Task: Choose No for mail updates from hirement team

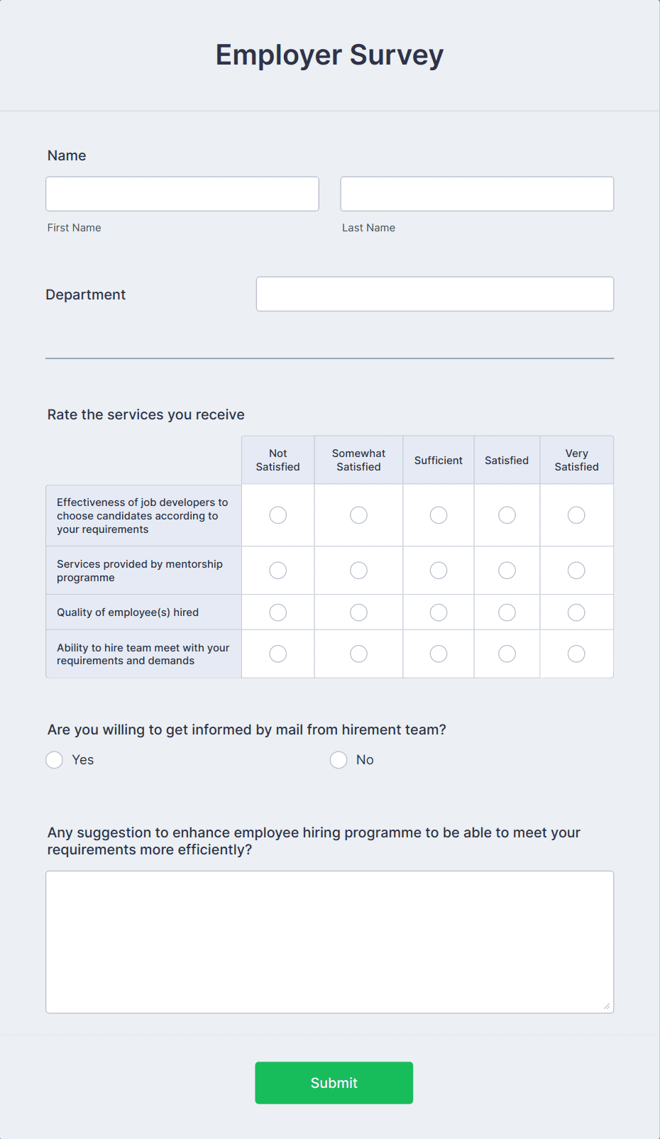Action: 338,759
